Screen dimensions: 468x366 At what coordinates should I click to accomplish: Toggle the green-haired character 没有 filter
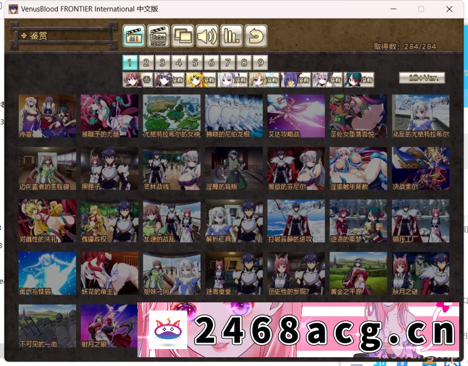[x=359, y=79]
